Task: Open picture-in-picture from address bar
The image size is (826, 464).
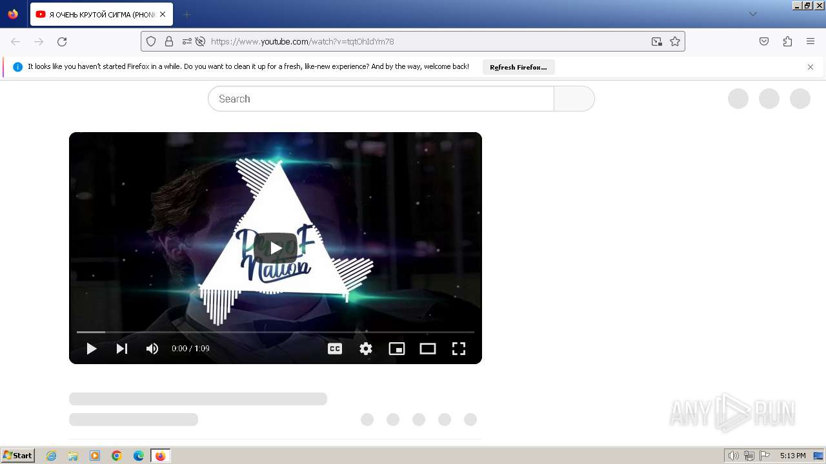Action: pyautogui.click(x=657, y=41)
